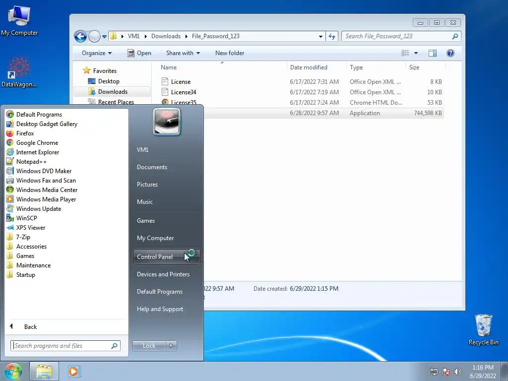This screenshot has height=381, width=508.
Task: Select the License34 file
Action: click(x=184, y=92)
